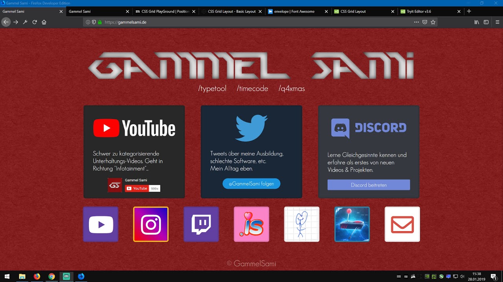Show site information icon in address bar
The height and width of the screenshot is (282, 503).
pos(88,22)
